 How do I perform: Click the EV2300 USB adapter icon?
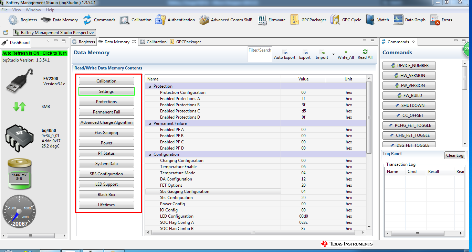(20, 81)
